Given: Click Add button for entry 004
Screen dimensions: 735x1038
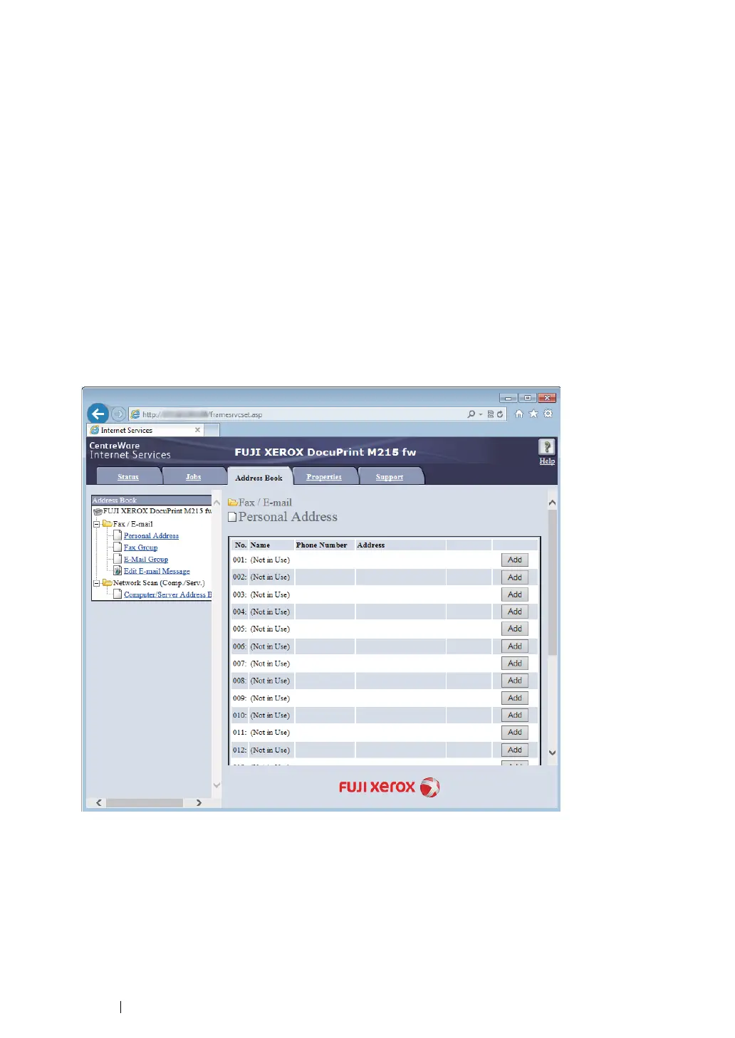Looking at the screenshot, I should pyautogui.click(x=515, y=612).
